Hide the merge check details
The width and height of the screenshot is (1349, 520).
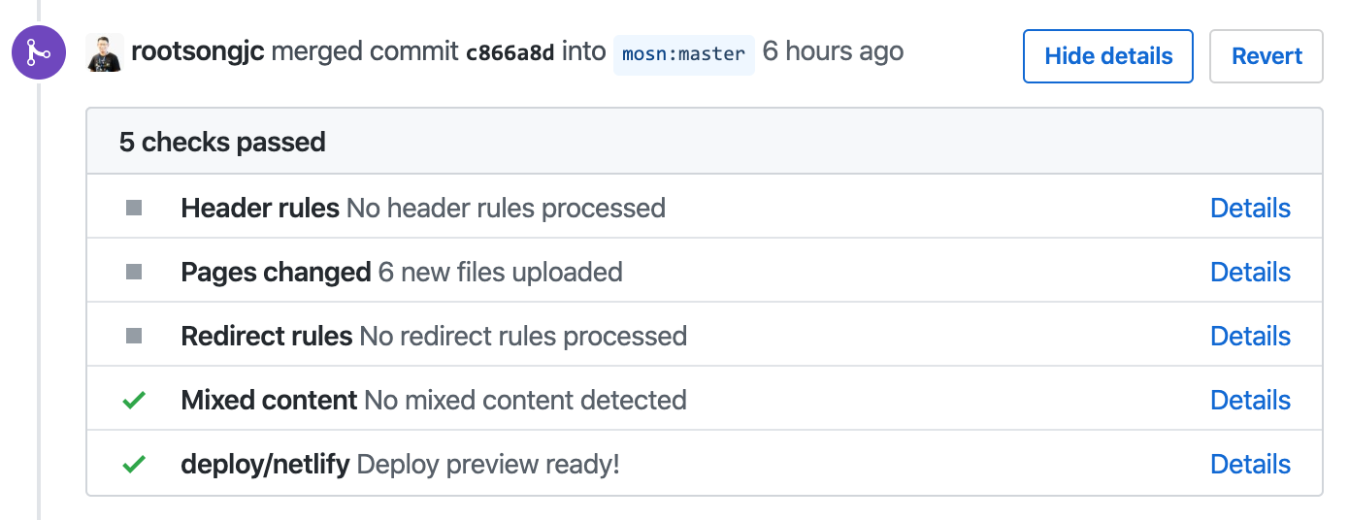point(1107,56)
